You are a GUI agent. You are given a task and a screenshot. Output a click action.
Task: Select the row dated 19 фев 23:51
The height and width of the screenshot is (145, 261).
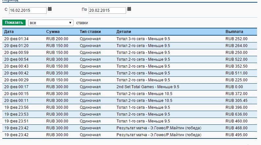pos(130,121)
